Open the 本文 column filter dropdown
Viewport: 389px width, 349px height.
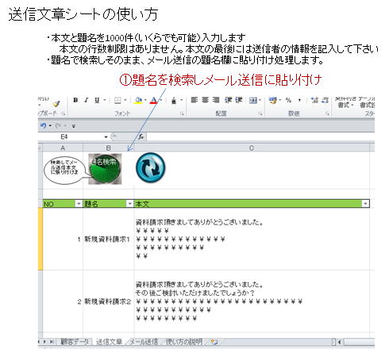click(x=365, y=204)
